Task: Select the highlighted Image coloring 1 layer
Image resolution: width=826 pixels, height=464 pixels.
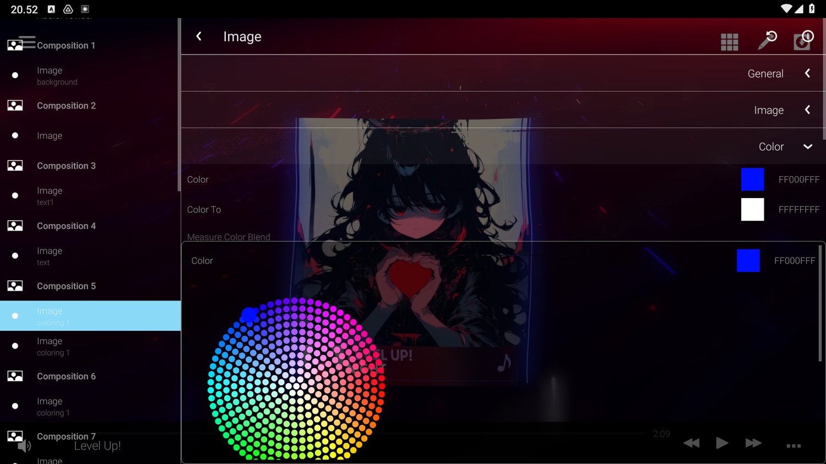Action: pos(90,315)
